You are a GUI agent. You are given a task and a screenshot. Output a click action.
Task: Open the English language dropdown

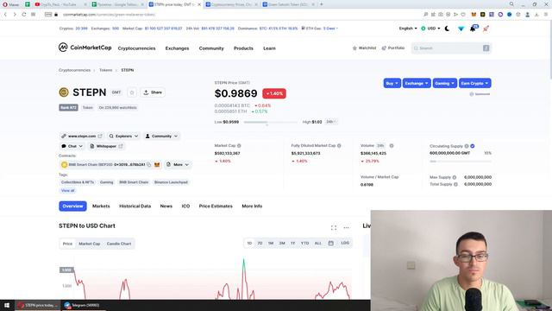point(408,29)
